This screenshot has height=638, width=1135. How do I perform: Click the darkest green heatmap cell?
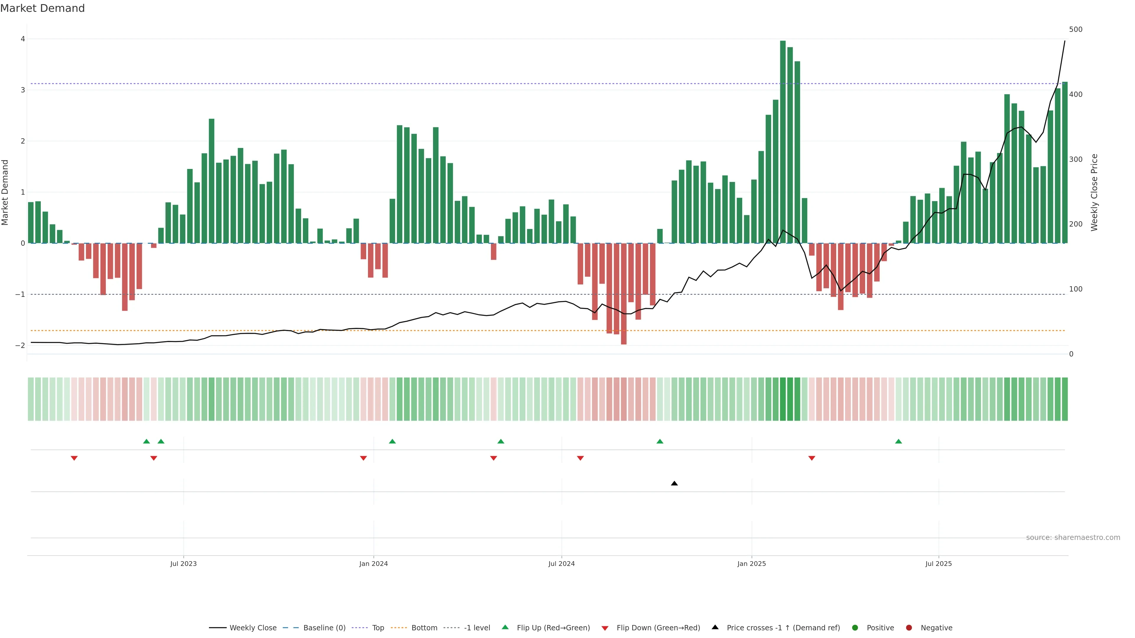point(783,399)
